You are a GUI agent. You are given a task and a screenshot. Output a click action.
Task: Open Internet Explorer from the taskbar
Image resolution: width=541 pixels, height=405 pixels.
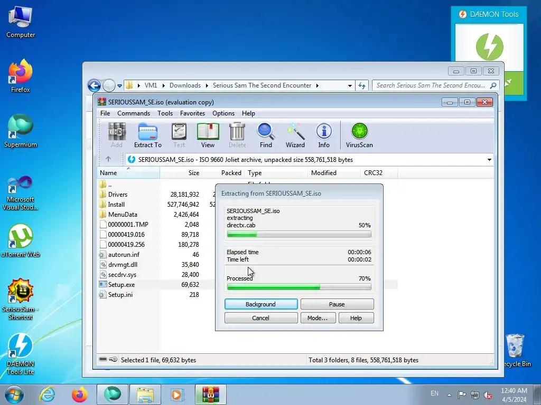[47, 394]
